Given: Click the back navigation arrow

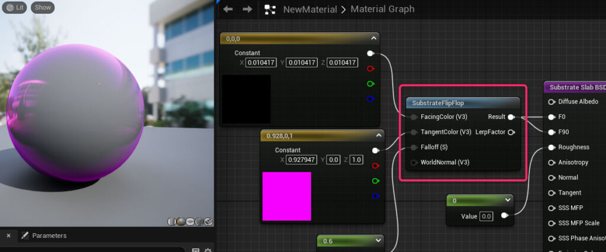Looking at the screenshot, I should tap(228, 9).
